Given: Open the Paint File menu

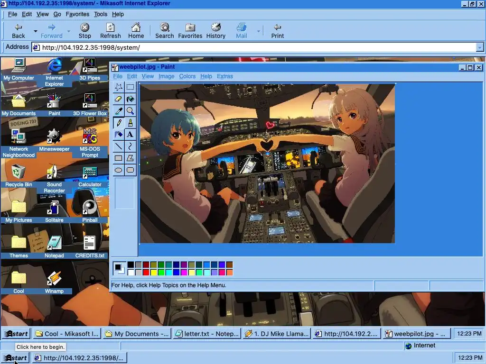Looking at the screenshot, I should 118,76.
